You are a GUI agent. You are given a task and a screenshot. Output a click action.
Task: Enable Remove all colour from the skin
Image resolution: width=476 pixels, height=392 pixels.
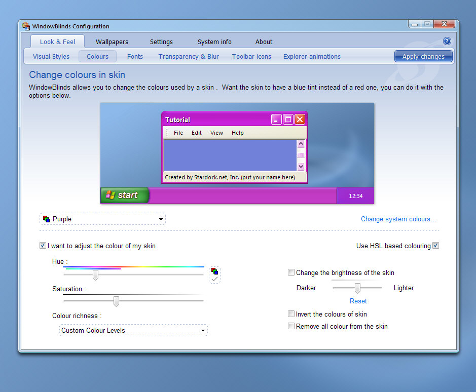291,326
